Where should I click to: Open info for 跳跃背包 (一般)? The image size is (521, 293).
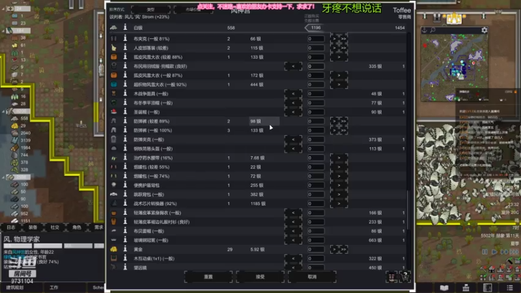click(x=125, y=194)
